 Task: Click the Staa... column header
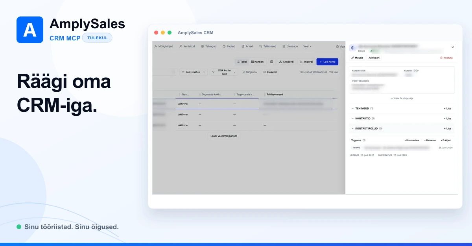pyautogui.click(x=184, y=95)
